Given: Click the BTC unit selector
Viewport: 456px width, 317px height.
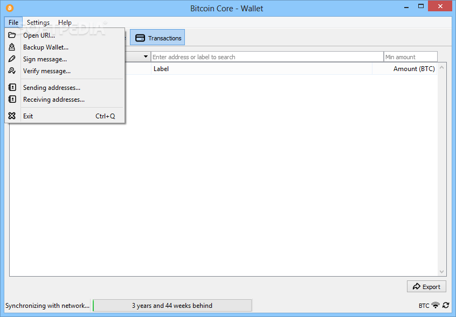Looking at the screenshot, I should click(x=424, y=305).
